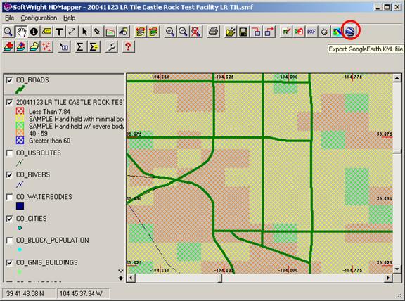Click the shape with spotlight tool icon

pyautogui.click(x=124, y=32)
